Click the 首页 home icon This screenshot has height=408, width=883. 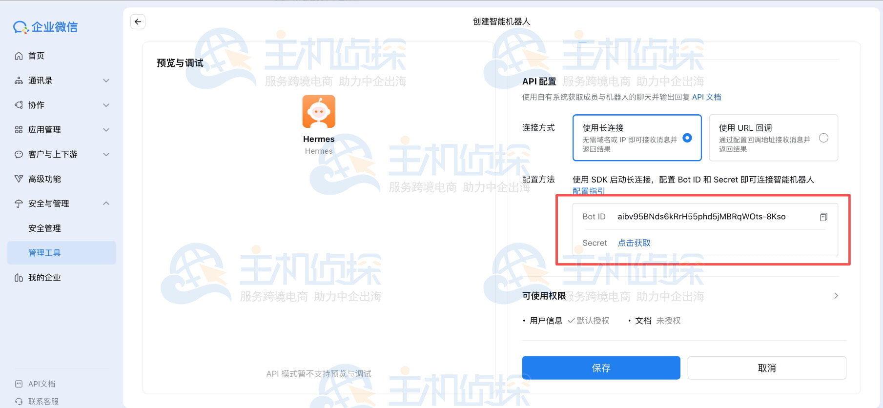[19, 56]
